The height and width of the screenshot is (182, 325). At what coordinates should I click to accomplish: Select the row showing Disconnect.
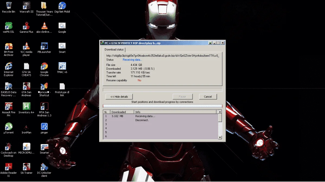coord(161,120)
